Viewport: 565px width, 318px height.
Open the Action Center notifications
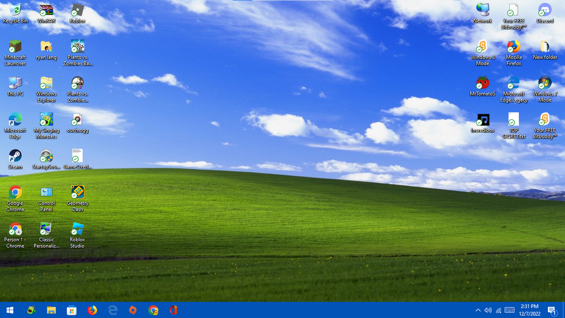click(x=552, y=310)
